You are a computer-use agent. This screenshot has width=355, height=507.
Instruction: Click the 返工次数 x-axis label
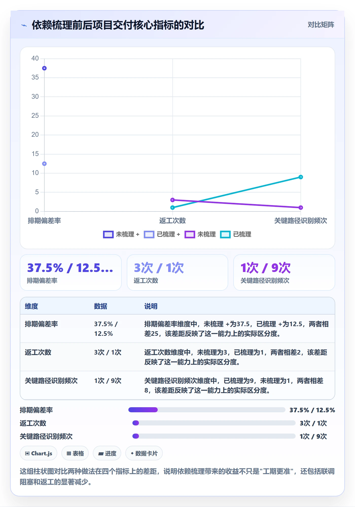[172, 221]
